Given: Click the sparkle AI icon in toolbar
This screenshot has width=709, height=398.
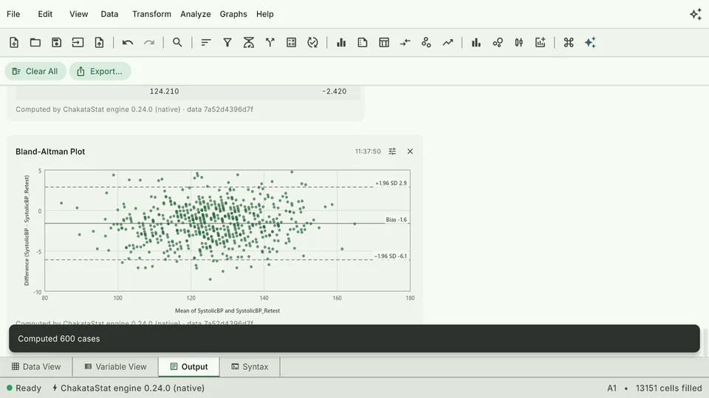Looking at the screenshot, I should pos(590,43).
